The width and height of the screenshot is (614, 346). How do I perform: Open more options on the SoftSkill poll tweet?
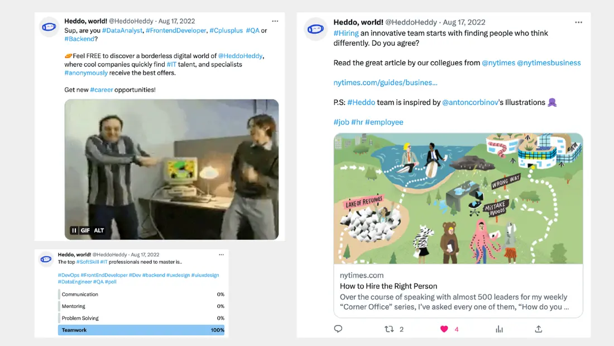coord(221,254)
